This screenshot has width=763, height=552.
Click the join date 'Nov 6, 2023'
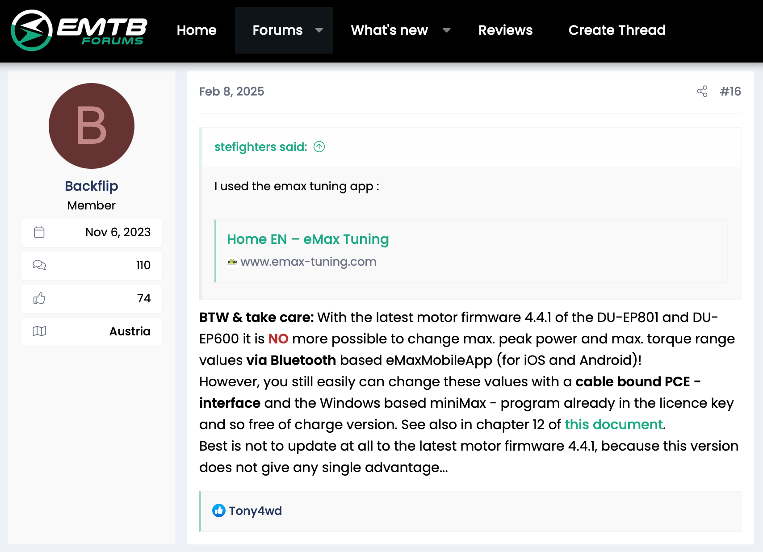118,232
